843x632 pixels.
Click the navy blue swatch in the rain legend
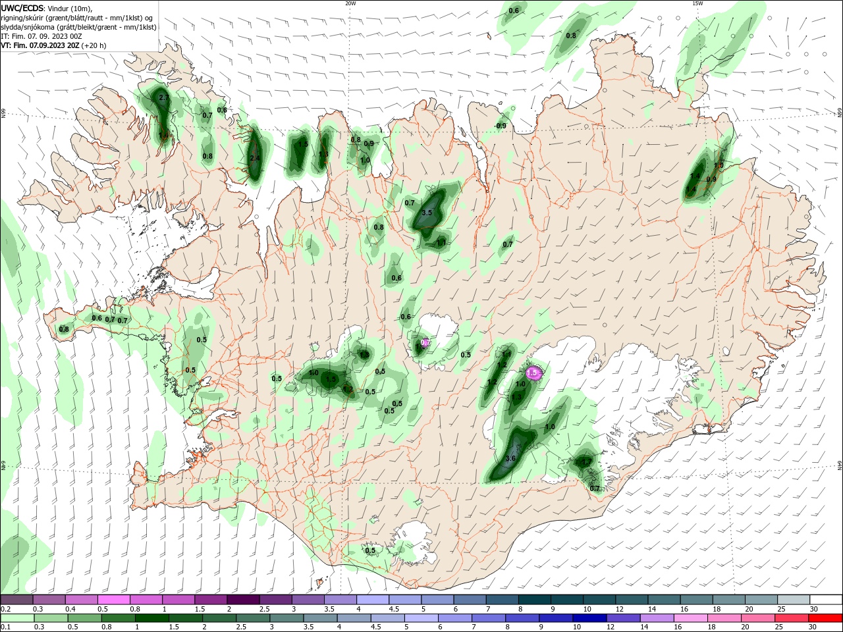pos(589,618)
